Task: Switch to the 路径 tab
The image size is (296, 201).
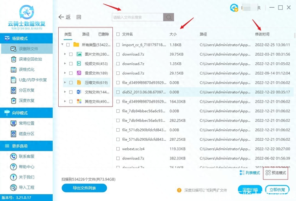Action: 86,34
